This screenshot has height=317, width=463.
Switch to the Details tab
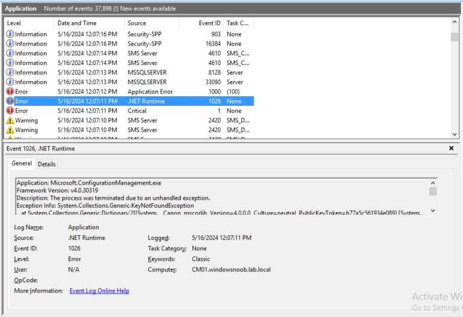46,164
